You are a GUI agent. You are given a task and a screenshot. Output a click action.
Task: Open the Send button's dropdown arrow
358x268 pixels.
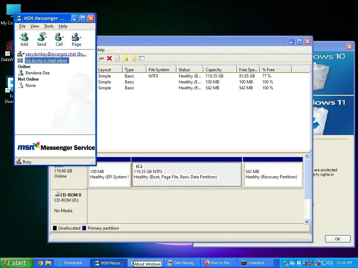pos(46,37)
